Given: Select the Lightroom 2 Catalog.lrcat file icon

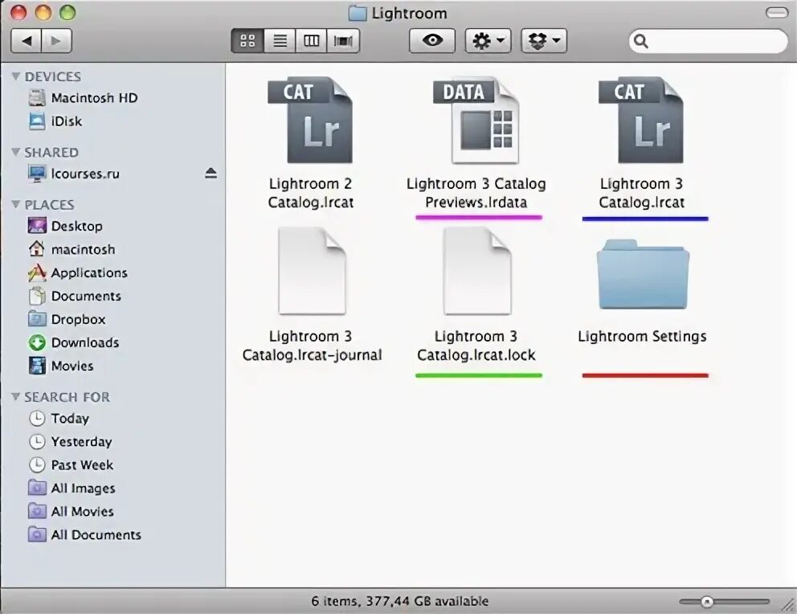Looking at the screenshot, I should pos(310,120).
